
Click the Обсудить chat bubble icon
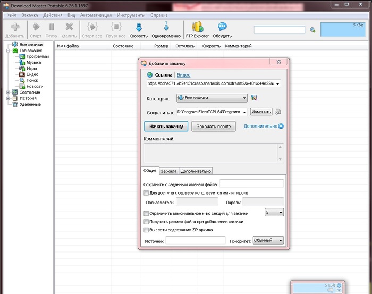tap(222, 27)
